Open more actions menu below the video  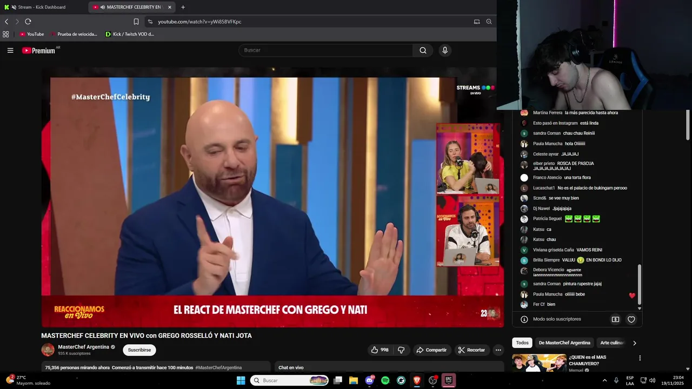tap(498, 350)
